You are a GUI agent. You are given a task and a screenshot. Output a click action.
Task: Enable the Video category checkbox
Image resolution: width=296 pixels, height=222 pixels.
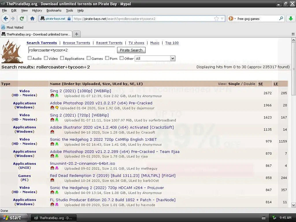(46, 58)
